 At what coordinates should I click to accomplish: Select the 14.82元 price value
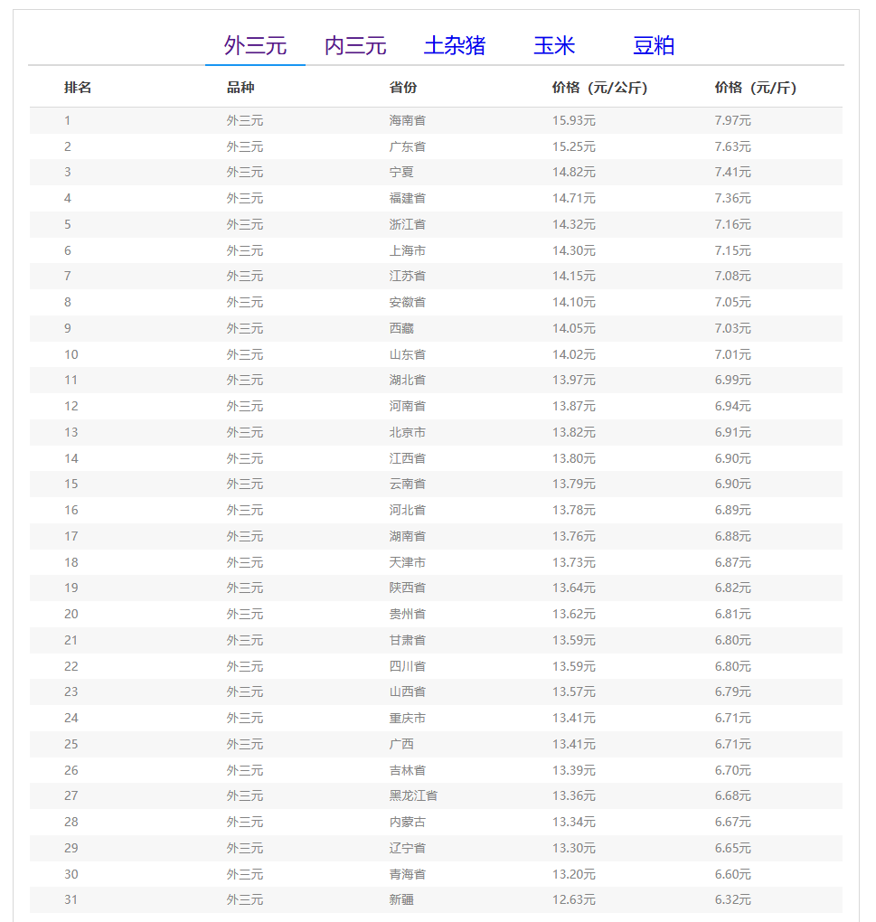(x=574, y=173)
